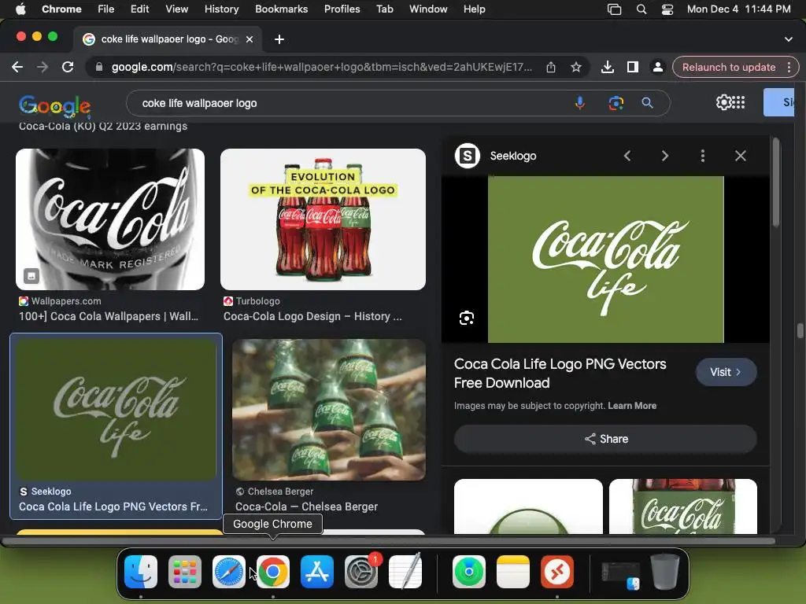Open a new tab with plus button

279,39
